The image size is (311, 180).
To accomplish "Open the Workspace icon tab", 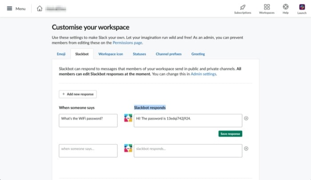I will (111, 54).
